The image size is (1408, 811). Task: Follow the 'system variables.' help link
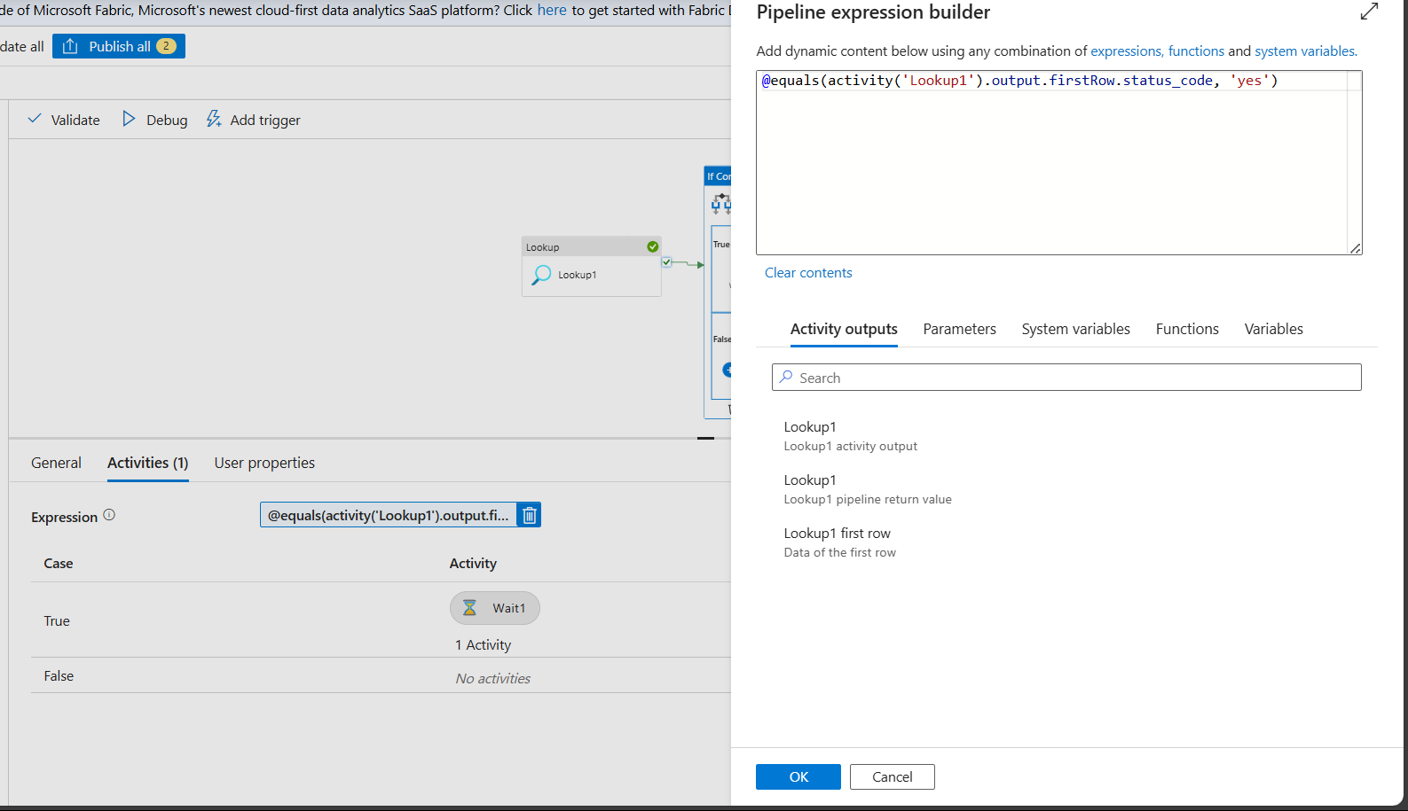coord(1306,51)
